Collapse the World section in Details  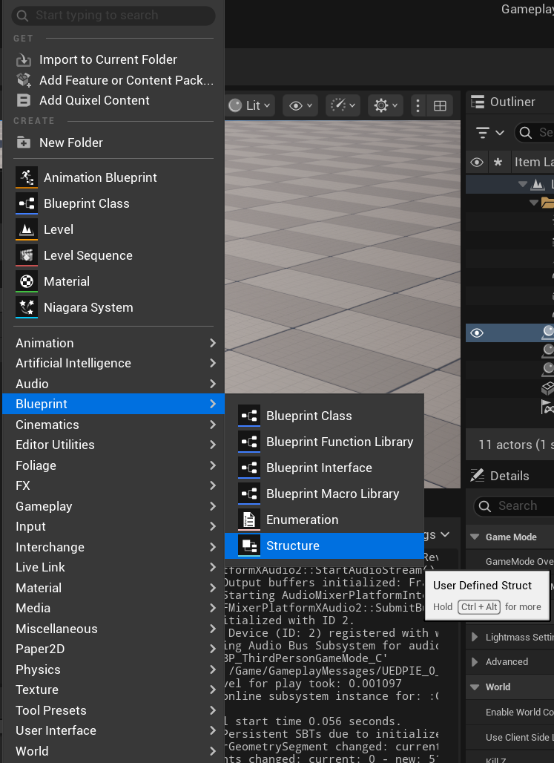click(475, 687)
